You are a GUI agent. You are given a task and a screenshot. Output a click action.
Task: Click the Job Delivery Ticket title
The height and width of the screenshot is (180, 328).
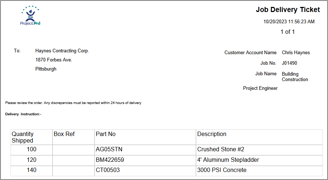(x=288, y=10)
